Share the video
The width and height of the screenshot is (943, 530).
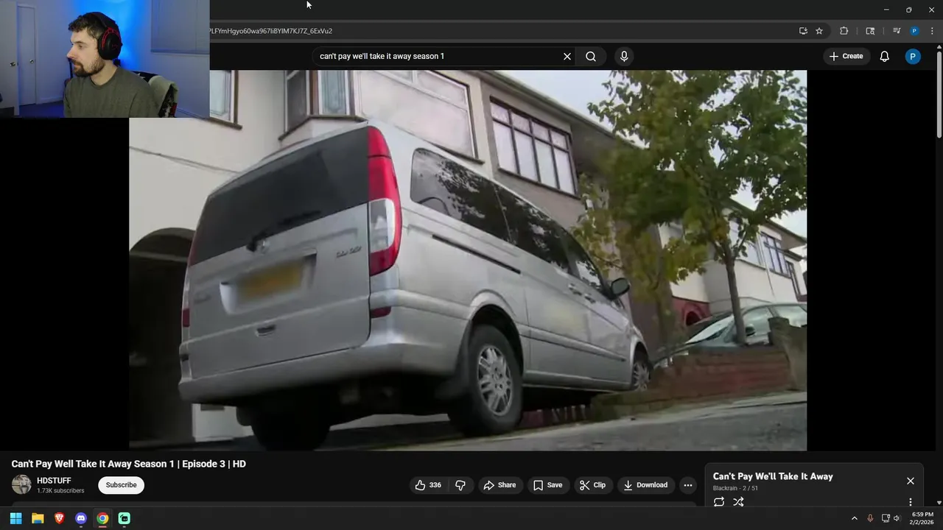[499, 485]
